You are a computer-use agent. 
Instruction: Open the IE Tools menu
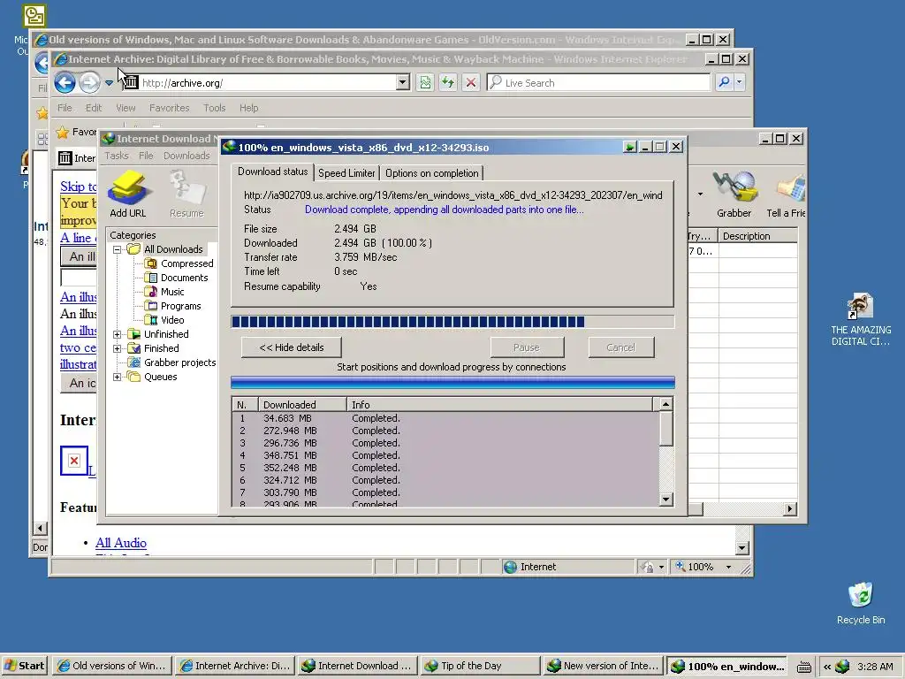(x=214, y=108)
